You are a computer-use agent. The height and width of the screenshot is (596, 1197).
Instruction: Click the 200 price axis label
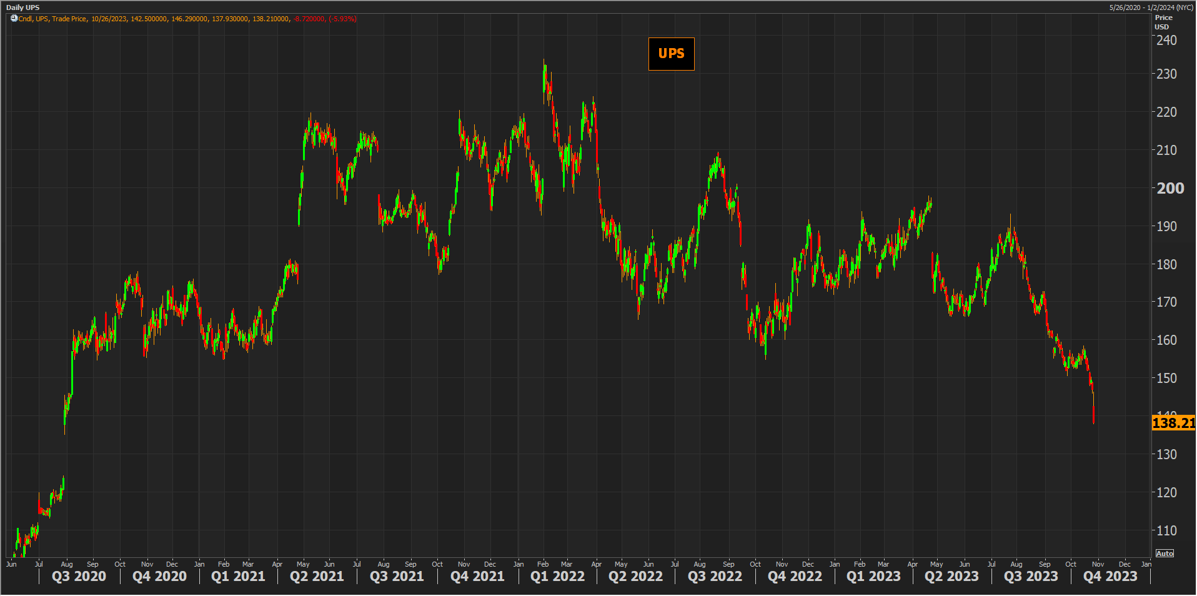coord(1170,189)
